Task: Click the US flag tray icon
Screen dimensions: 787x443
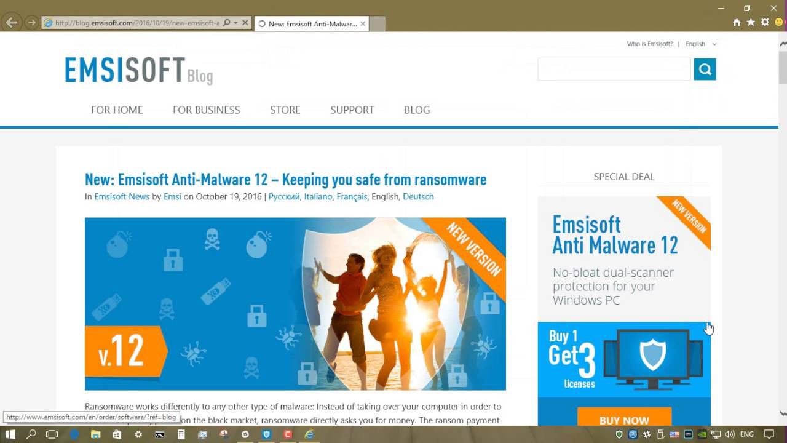Action: click(x=674, y=434)
